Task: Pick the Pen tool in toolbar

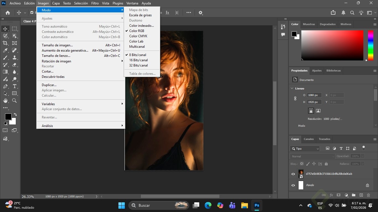Action: tap(5, 86)
